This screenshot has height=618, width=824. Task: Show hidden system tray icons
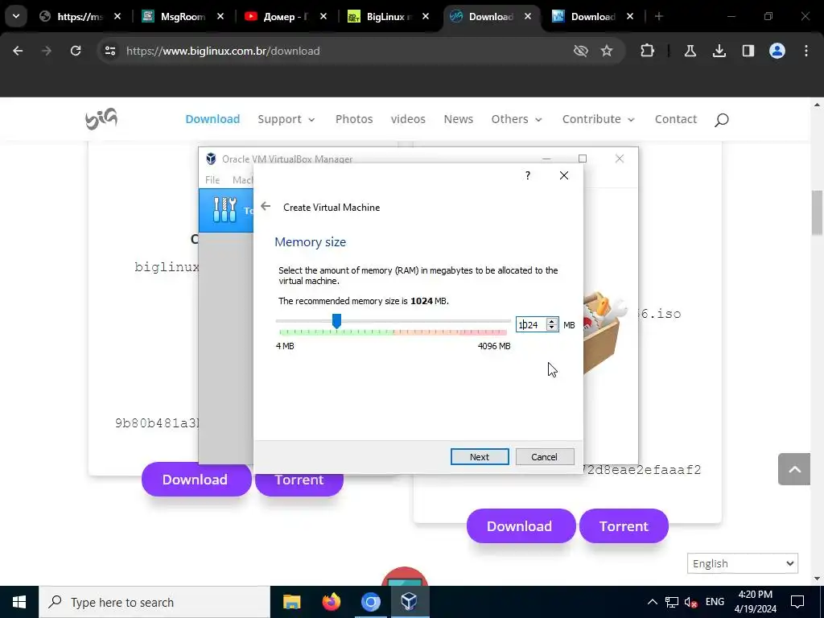coord(652,602)
